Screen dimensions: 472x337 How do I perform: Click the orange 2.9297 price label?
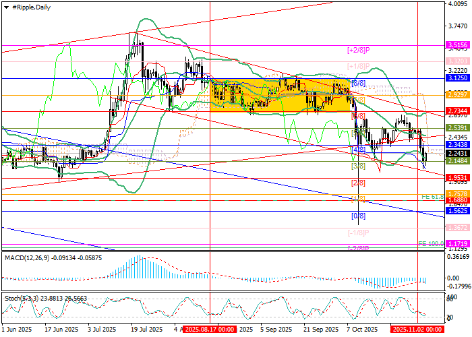[458, 95]
